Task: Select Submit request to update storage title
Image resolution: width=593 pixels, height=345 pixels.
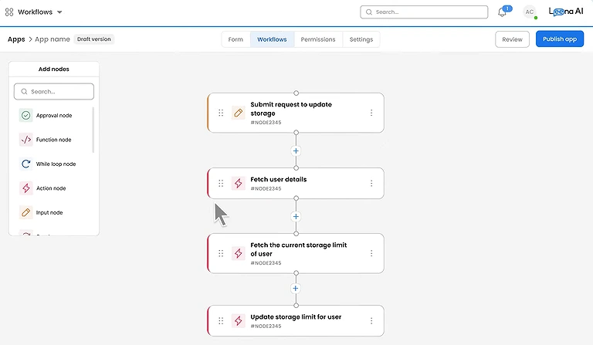Action: 291,109
